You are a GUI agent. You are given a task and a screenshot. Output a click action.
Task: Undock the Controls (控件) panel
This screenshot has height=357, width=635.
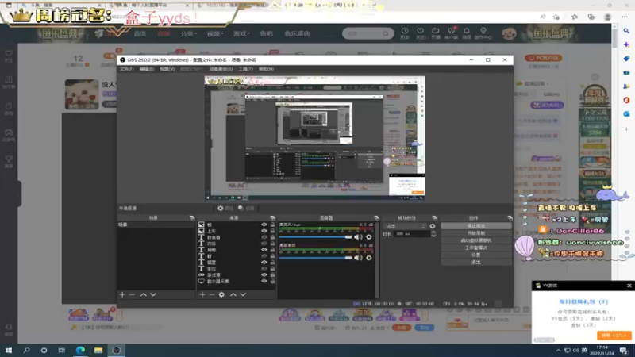tap(510, 217)
